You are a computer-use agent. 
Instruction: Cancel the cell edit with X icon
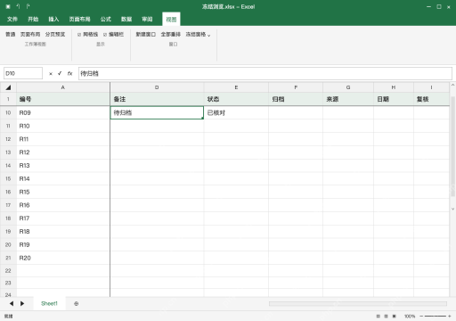pos(51,74)
